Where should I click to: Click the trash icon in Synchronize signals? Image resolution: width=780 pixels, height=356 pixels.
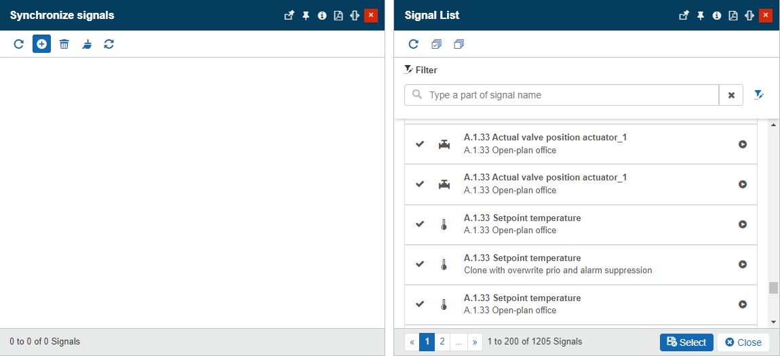(x=64, y=44)
